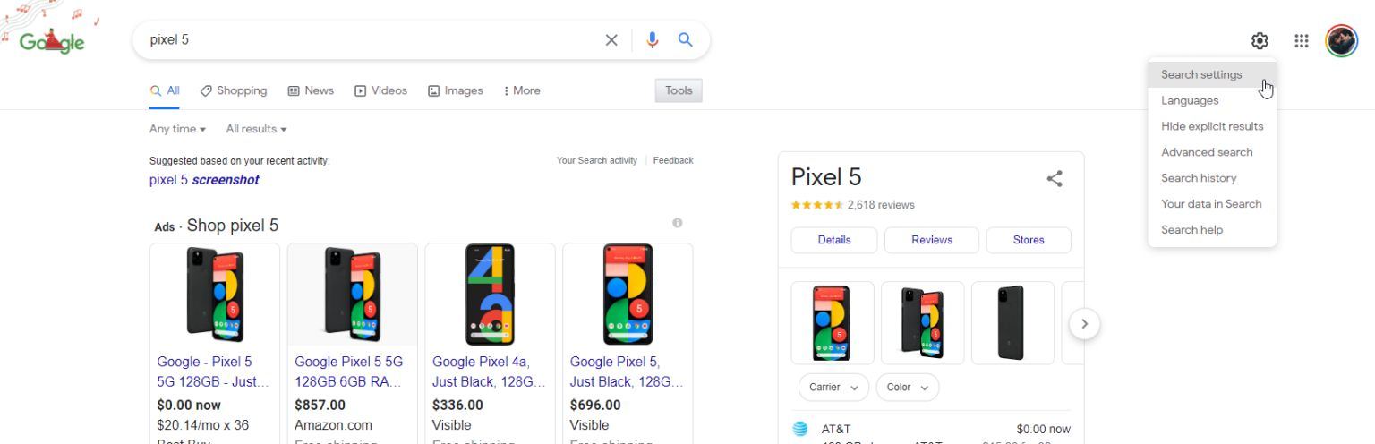Screen dimensions: 1375x444
Task: Show info about these ads
Action: [x=678, y=223]
